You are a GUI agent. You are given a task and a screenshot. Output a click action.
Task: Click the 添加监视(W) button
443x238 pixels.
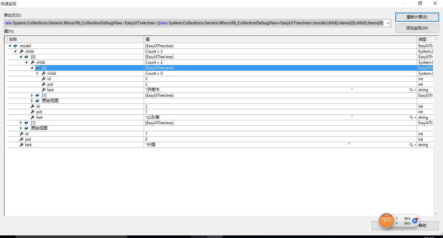click(417, 28)
